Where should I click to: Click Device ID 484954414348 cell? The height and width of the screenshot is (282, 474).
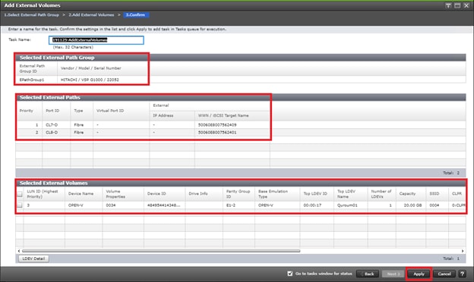pyautogui.click(x=164, y=205)
